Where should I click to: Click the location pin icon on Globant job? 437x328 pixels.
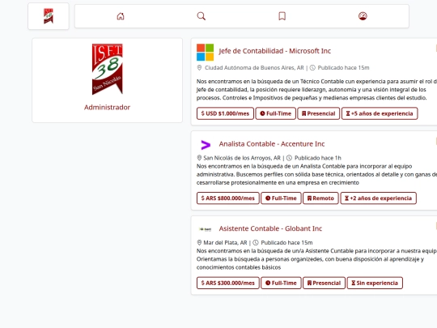pos(199,242)
